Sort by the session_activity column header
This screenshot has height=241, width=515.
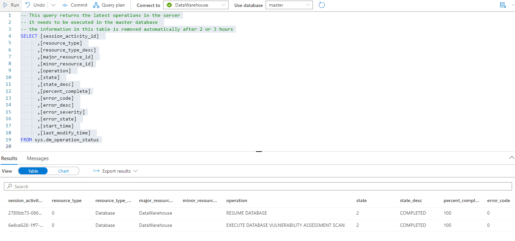pos(25,200)
